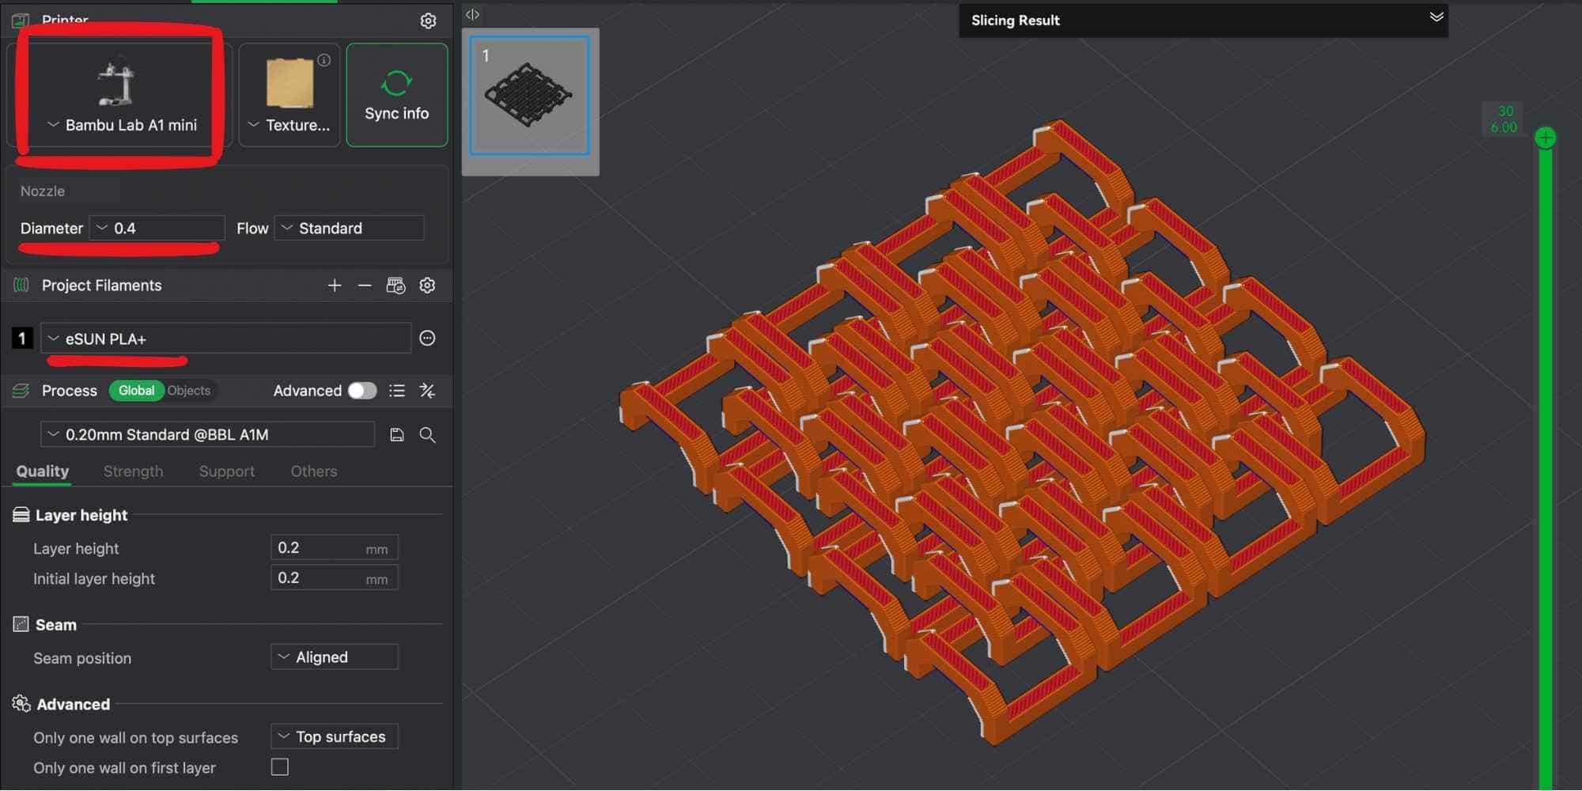Open the 0.20mm Standard @BBL A1M preset dropdown
Image resolution: width=1582 pixels, height=791 pixels.
click(x=208, y=435)
